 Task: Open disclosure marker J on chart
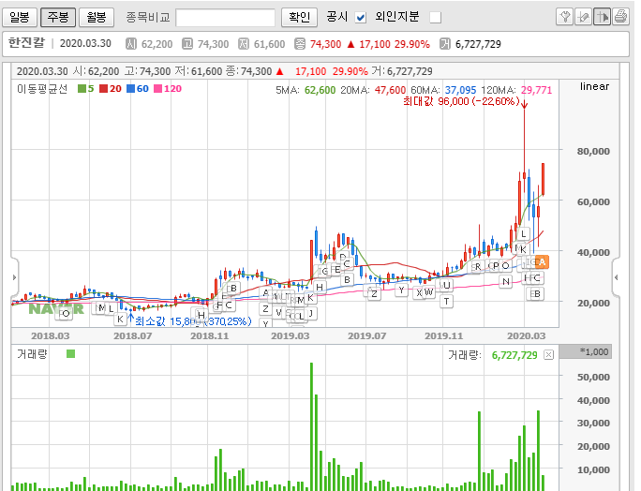(311, 313)
